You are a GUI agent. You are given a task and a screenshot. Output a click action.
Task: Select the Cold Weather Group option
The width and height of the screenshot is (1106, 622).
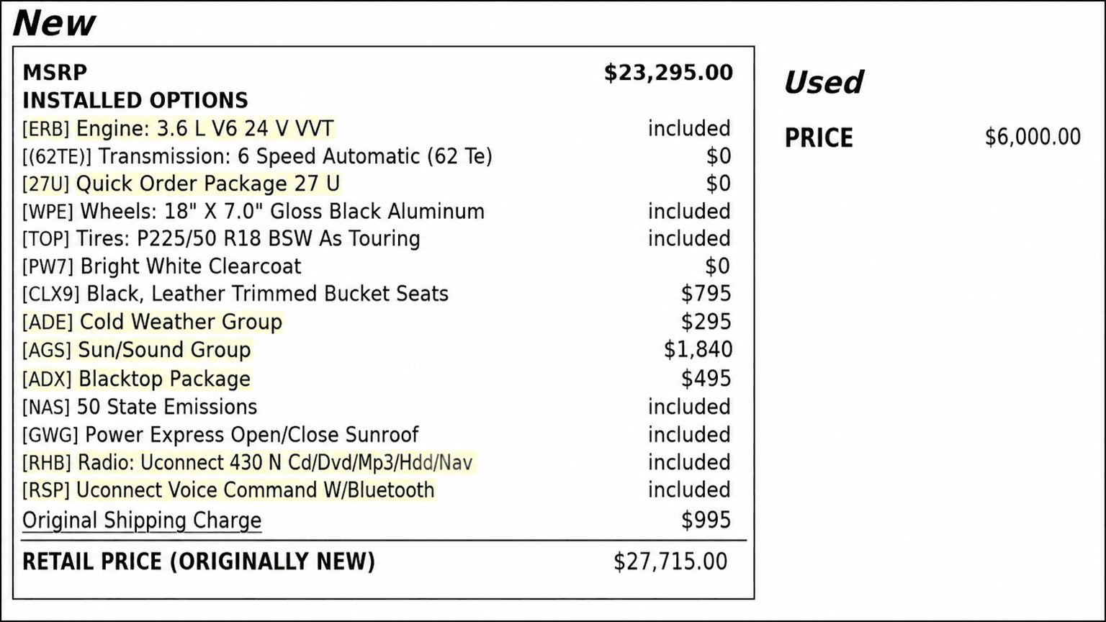tap(181, 322)
